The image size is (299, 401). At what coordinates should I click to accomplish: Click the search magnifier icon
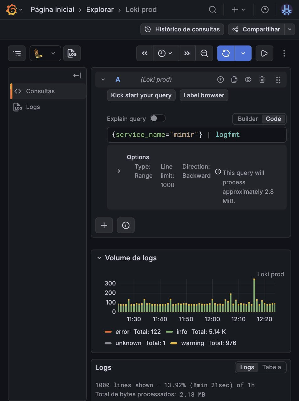pos(213,10)
